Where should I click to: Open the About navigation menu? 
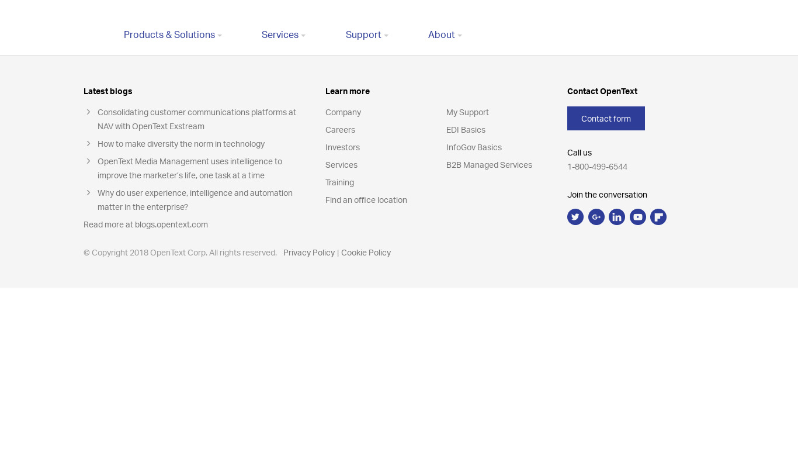click(x=445, y=35)
